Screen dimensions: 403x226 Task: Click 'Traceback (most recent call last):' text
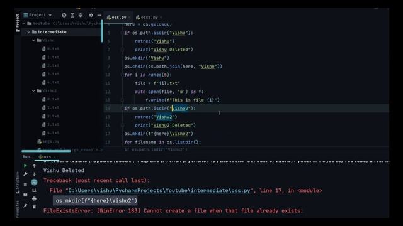(96, 181)
